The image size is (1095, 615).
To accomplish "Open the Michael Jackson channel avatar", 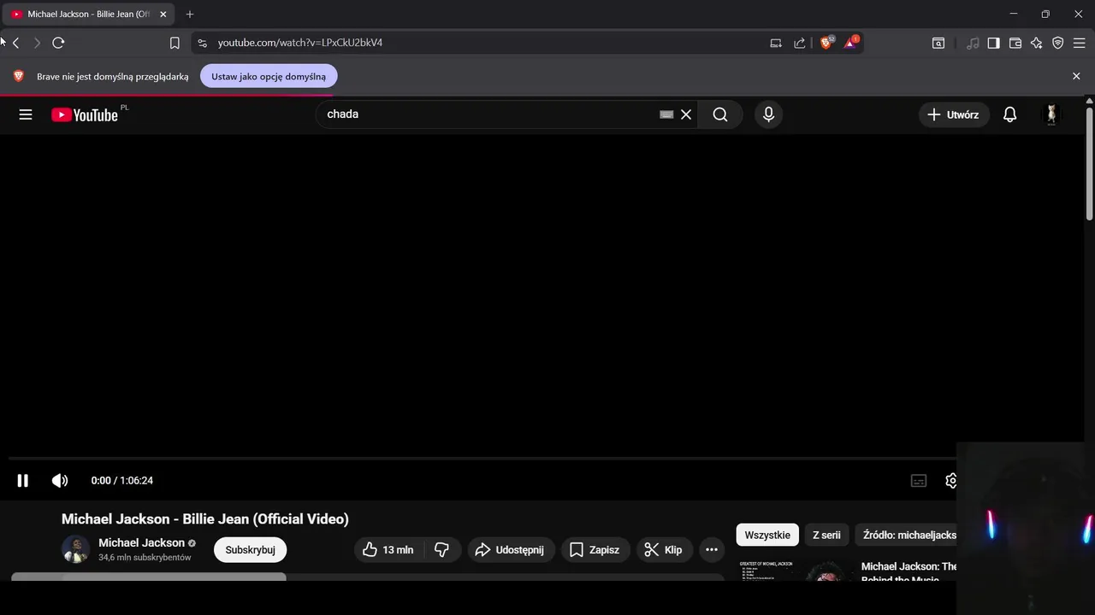I will coord(75,549).
